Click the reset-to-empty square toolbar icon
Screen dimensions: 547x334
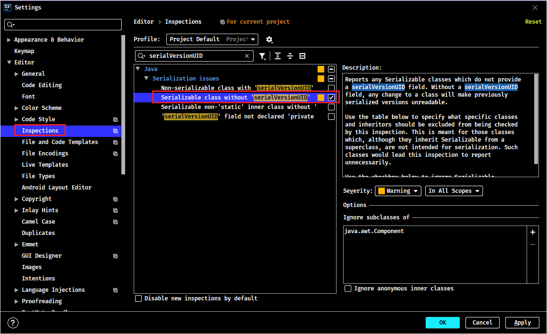click(x=302, y=56)
